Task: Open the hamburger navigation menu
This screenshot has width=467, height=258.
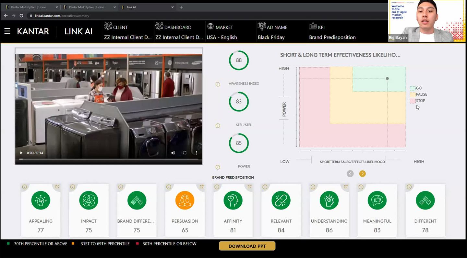Action: 7,31
